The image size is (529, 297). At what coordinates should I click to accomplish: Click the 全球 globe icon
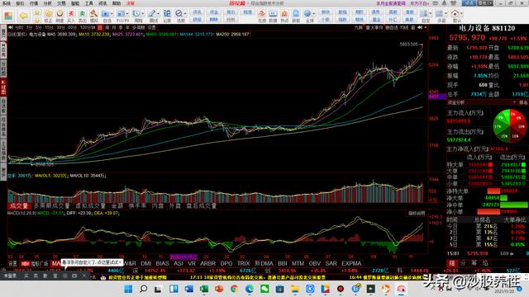[x=307, y=13]
